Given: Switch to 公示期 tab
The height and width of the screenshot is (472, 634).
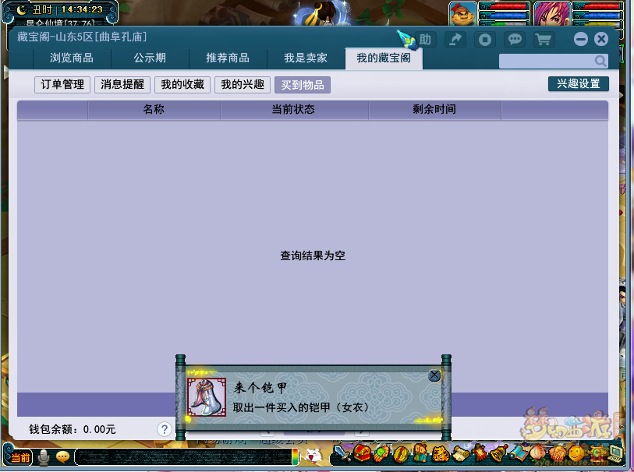Looking at the screenshot, I should 150,58.
